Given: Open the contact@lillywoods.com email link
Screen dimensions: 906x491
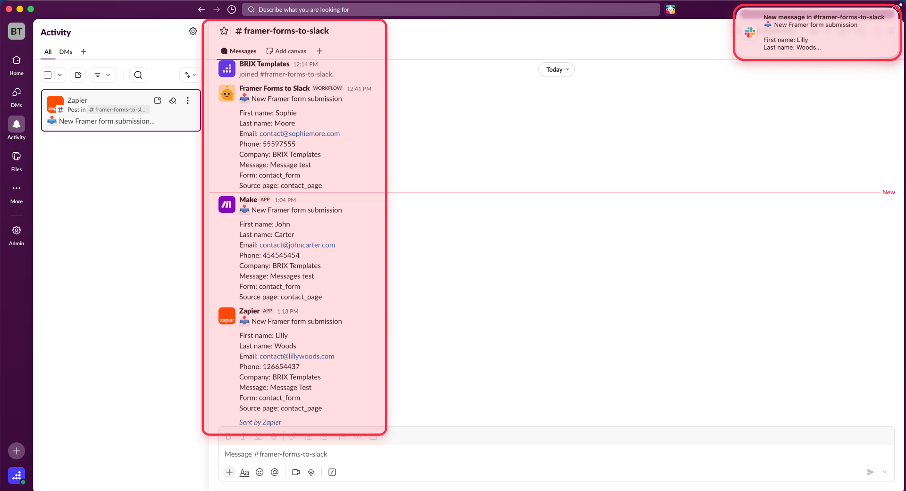Looking at the screenshot, I should [297, 356].
